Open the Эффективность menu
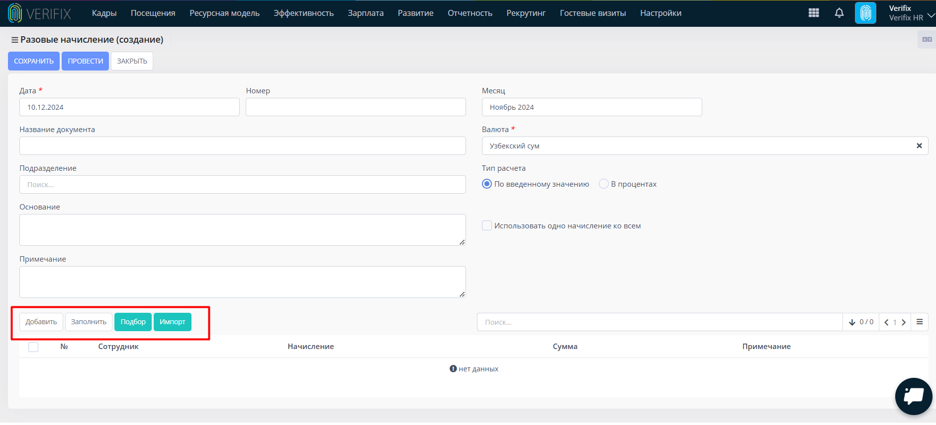 [304, 13]
